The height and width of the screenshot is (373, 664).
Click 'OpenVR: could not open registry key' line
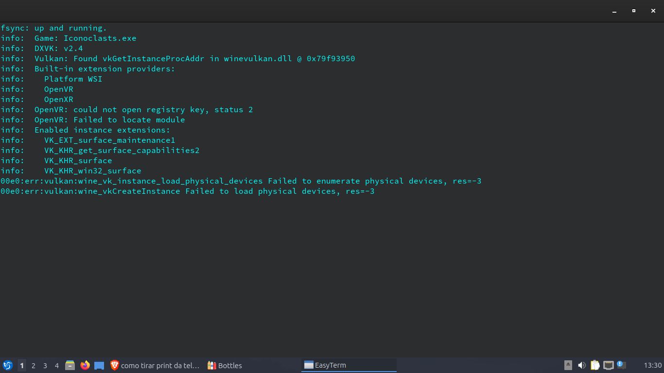click(x=127, y=110)
